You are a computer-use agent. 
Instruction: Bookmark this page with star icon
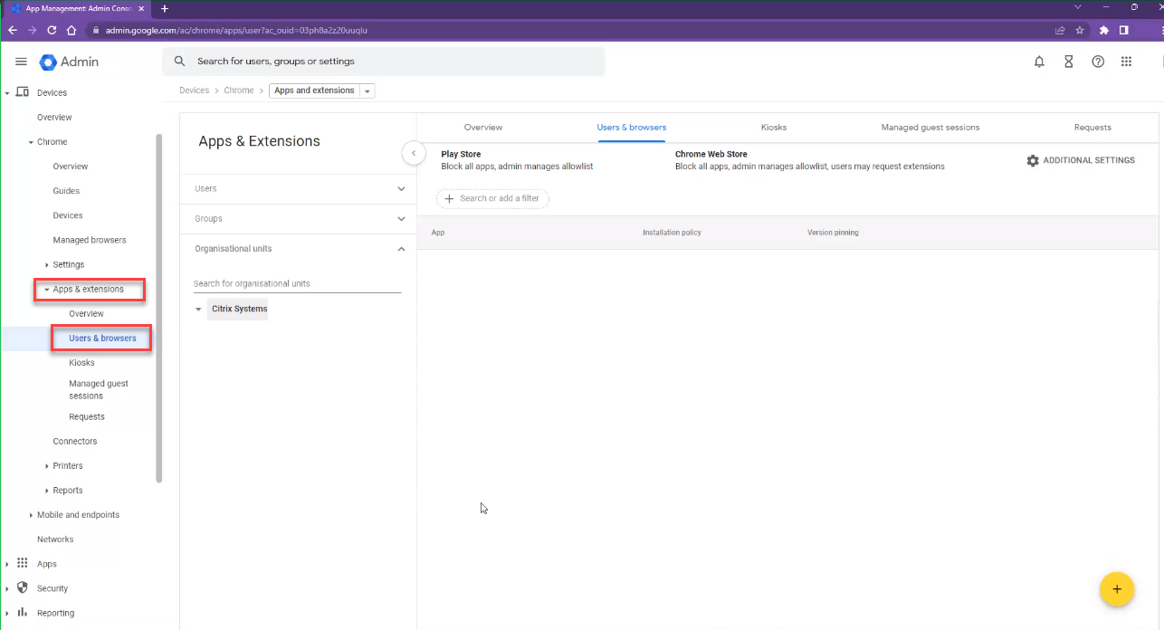tap(1080, 30)
